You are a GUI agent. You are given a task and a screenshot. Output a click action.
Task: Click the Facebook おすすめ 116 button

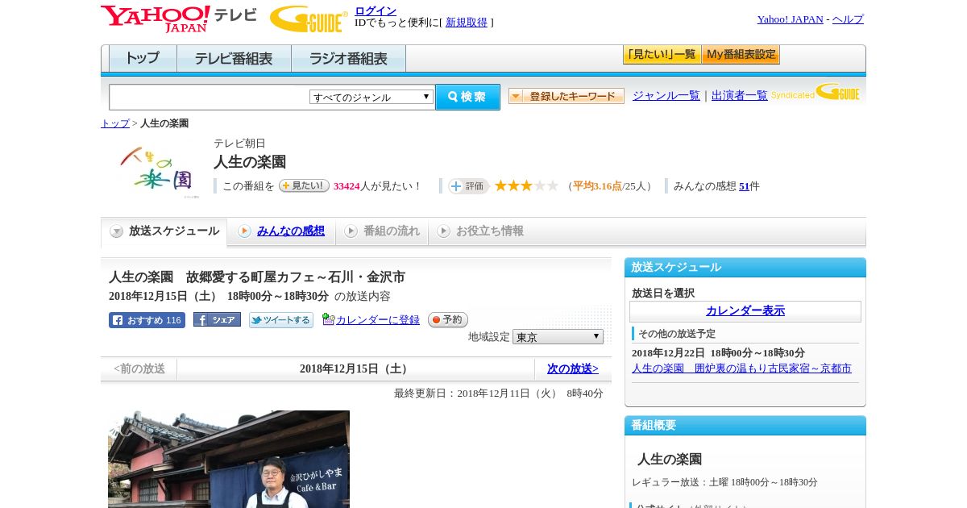coord(147,320)
